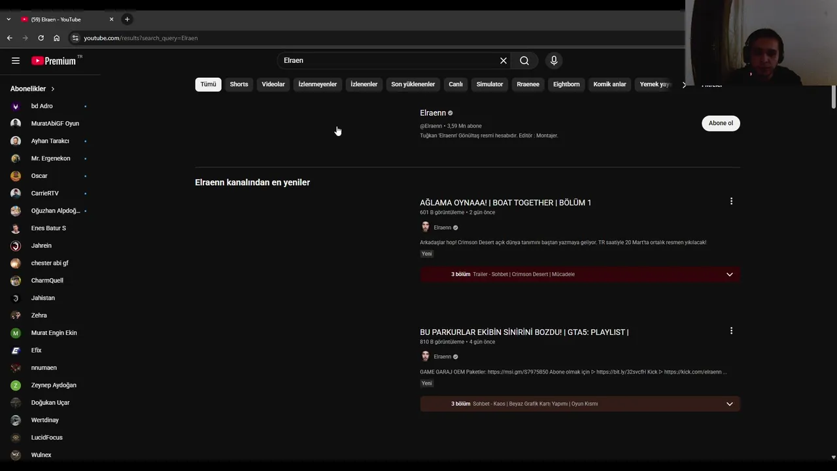This screenshot has height=471, width=837.
Task: Open BU PARKURLAR EKİBİN SİNİRİNİ BOZDU video title
Action: tap(524, 332)
